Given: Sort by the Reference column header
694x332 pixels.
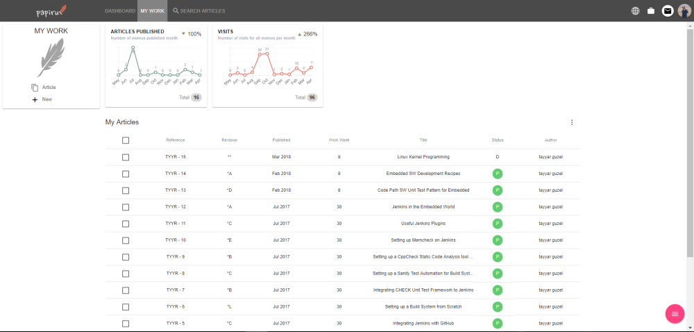Looking at the screenshot, I should click(x=176, y=140).
